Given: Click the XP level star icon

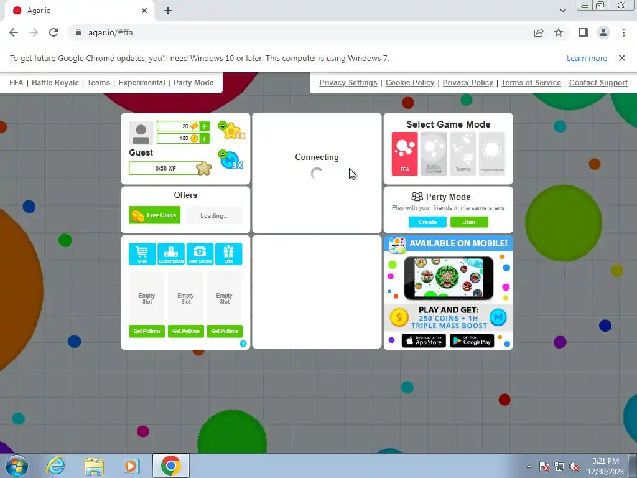Looking at the screenshot, I should coord(203,168).
